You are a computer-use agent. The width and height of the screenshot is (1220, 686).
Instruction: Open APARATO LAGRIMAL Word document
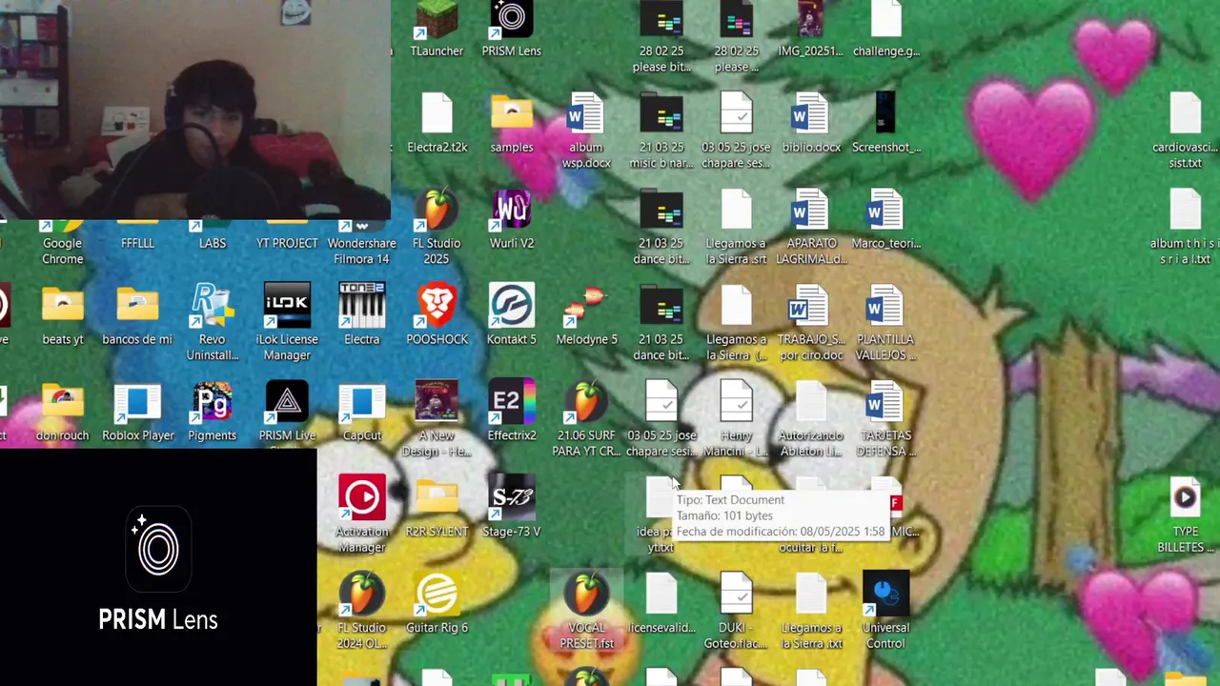[x=811, y=227]
